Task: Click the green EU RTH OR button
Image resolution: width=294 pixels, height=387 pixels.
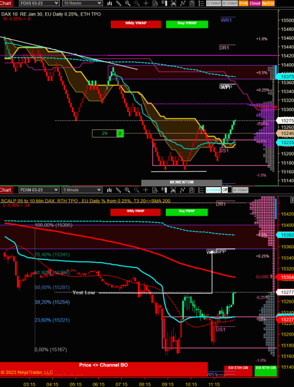Action: pos(266,371)
